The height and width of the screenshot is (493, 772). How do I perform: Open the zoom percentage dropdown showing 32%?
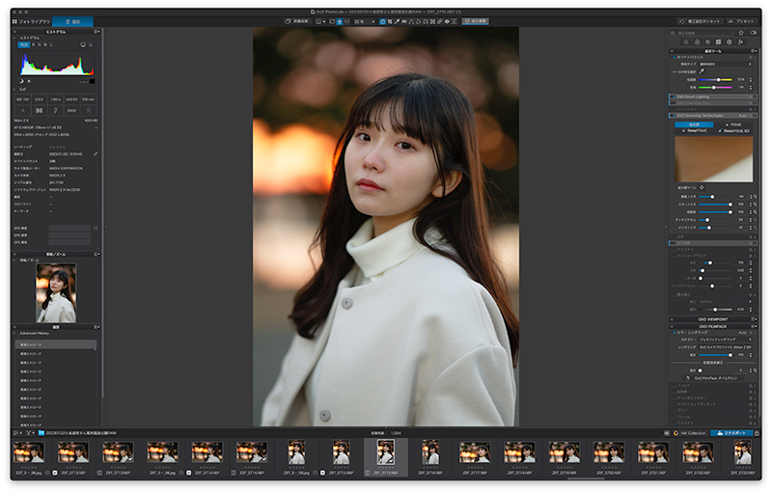(365, 21)
